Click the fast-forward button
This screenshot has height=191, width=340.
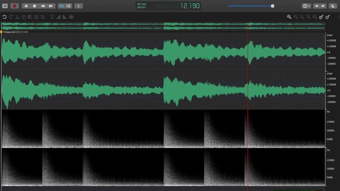(x=51, y=6)
